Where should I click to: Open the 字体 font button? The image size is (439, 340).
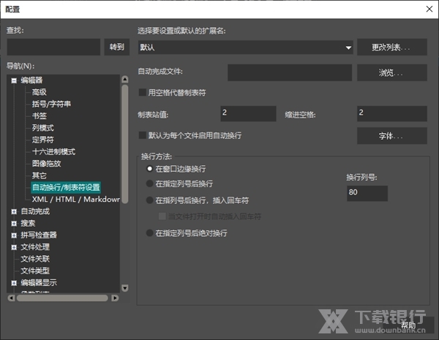click(391, 136)
